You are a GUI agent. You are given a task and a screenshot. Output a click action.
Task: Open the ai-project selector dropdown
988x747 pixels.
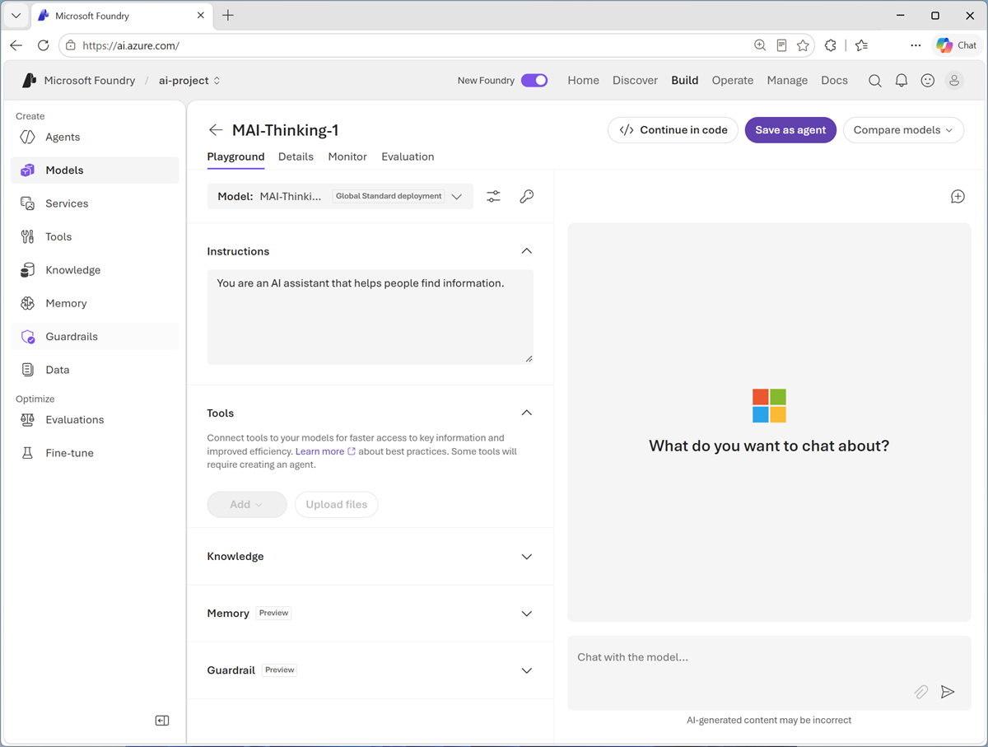coord(189,81)
